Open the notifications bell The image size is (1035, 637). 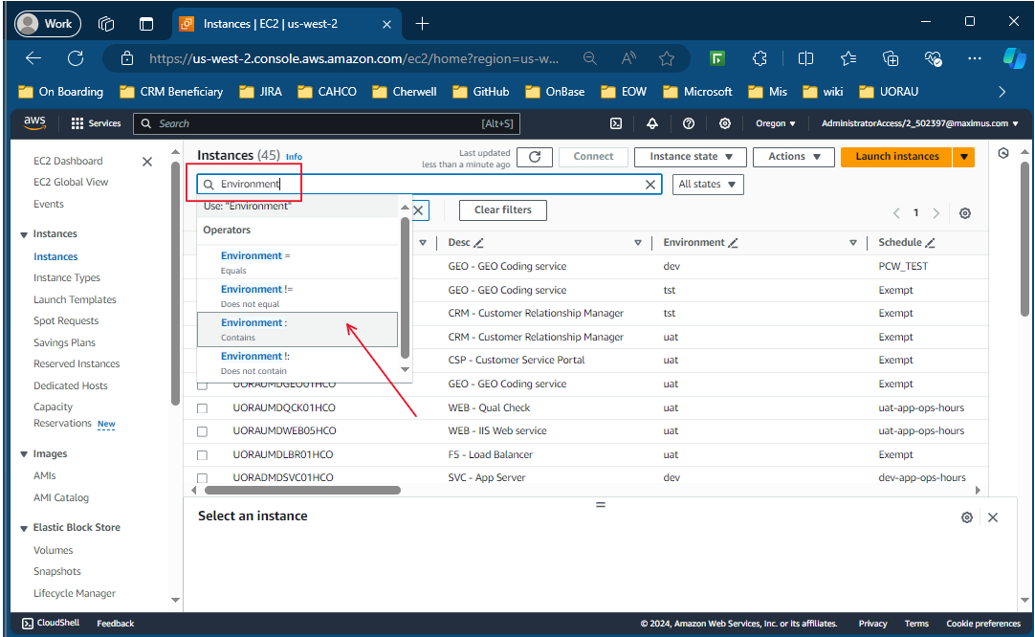(x=652, y=123)
